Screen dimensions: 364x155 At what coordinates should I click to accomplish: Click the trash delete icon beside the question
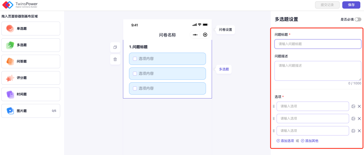coord(115,59)
